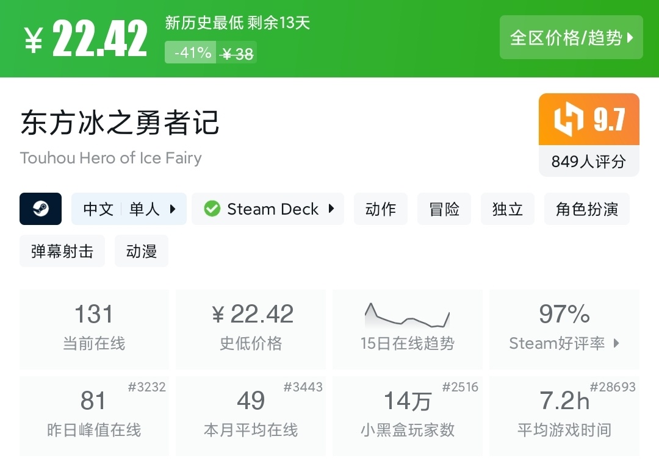659x464 pixels.
Task: Choose the 弹幕射击 tag
Action: (62, 251)
